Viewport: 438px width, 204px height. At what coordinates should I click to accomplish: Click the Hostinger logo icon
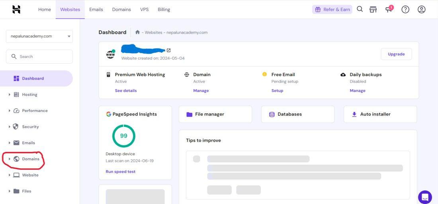click(16, 10)
